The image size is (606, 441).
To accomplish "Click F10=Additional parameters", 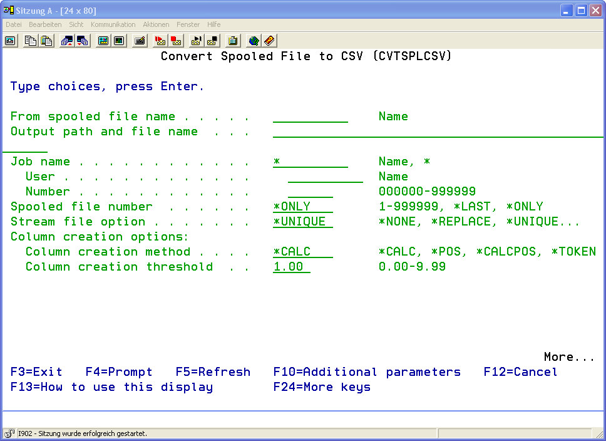I will (x=367, y=372).
